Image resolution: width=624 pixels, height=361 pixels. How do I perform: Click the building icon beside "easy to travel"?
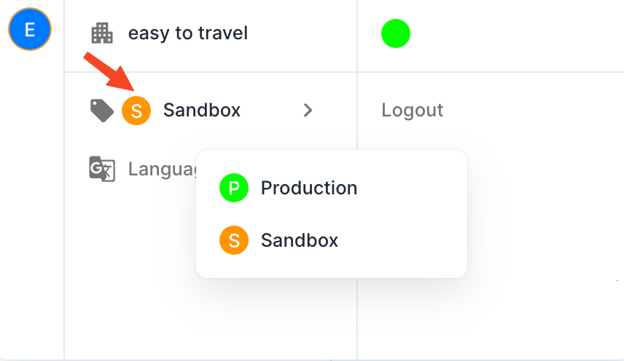[102, 33]
